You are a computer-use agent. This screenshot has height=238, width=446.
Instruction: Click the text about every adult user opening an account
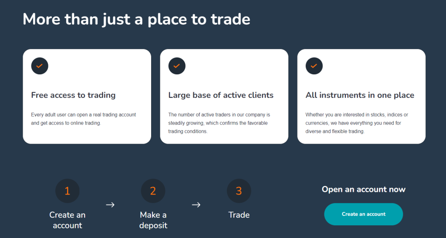click(83, 119)
